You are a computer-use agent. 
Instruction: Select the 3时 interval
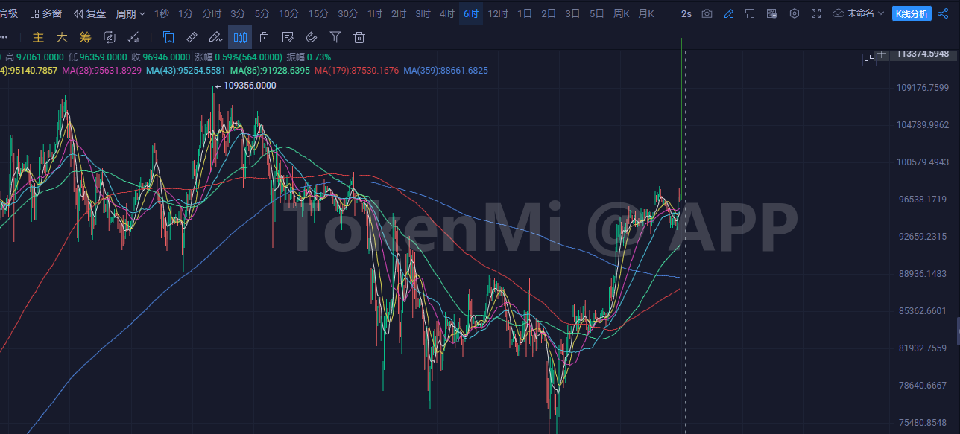coord(423,13)
